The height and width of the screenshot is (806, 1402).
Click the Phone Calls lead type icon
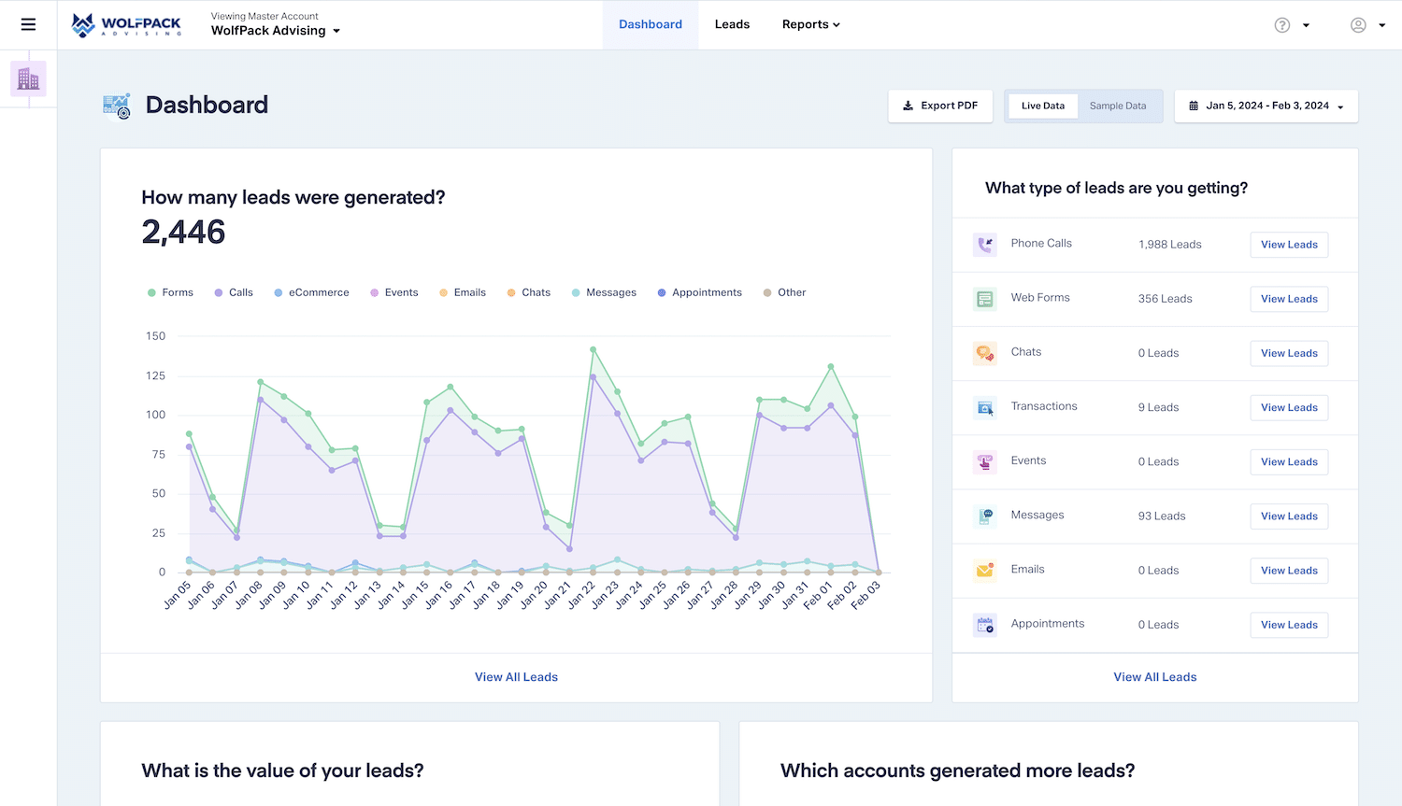pyautogui.click(x=985, y=245)
